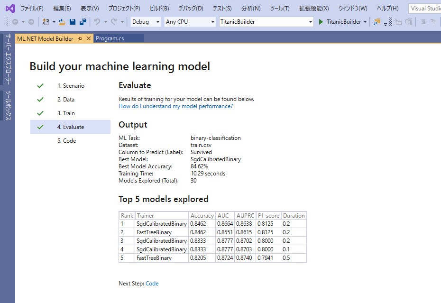Open the 表示(V) menu
The height and width of the screenshot is (303, 441).
[90, 9]
